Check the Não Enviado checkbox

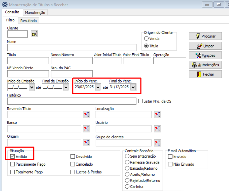[170, 164]
